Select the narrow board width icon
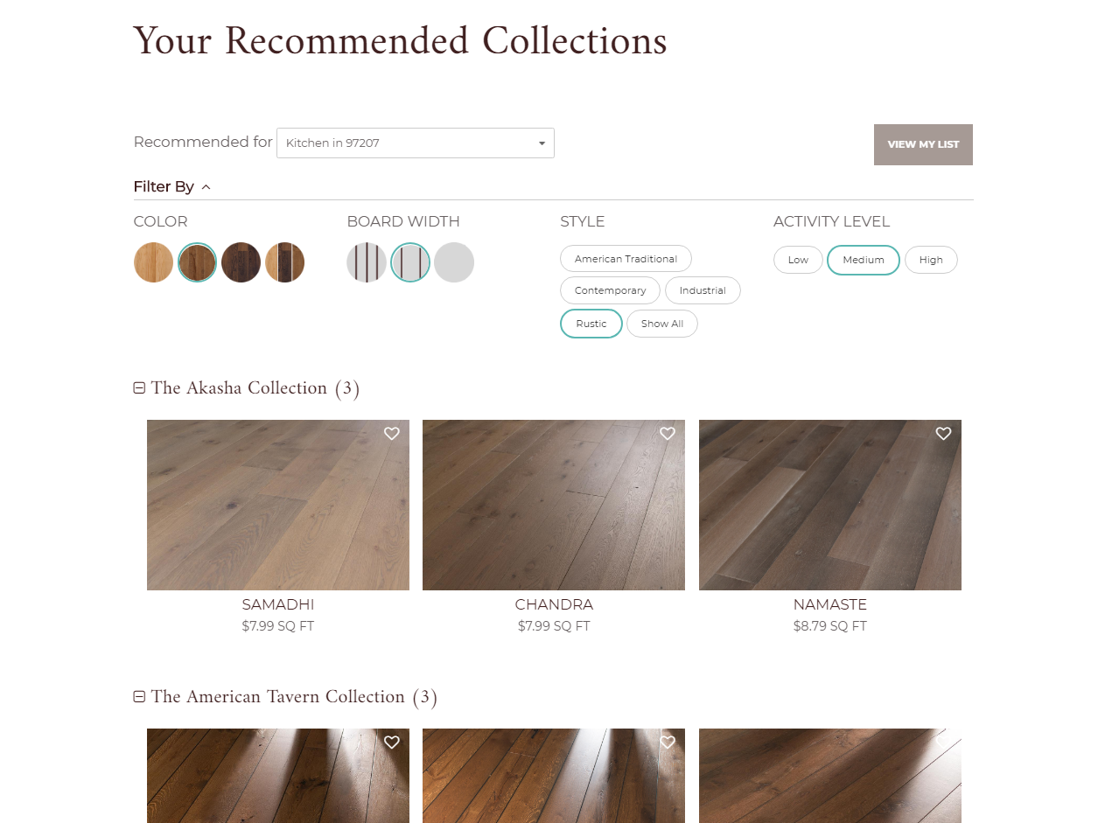Image resolution: width=1112 pixels, height=823 pixels. [367, 262]
